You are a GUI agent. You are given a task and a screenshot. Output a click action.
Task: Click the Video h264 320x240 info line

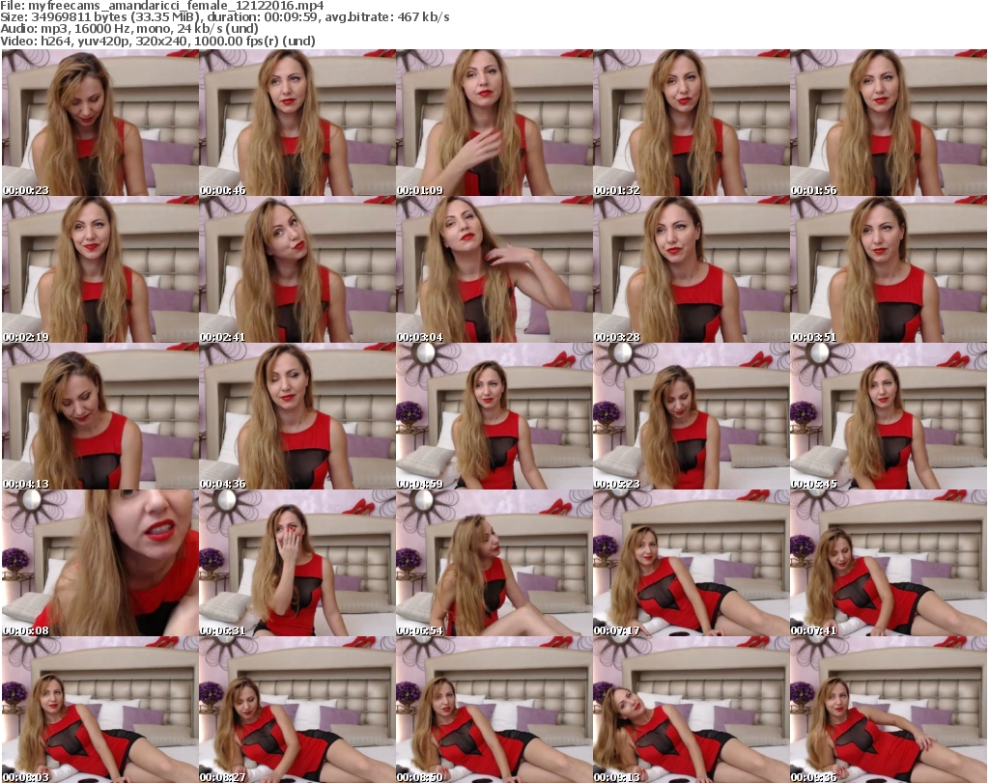tap(157, 41)
